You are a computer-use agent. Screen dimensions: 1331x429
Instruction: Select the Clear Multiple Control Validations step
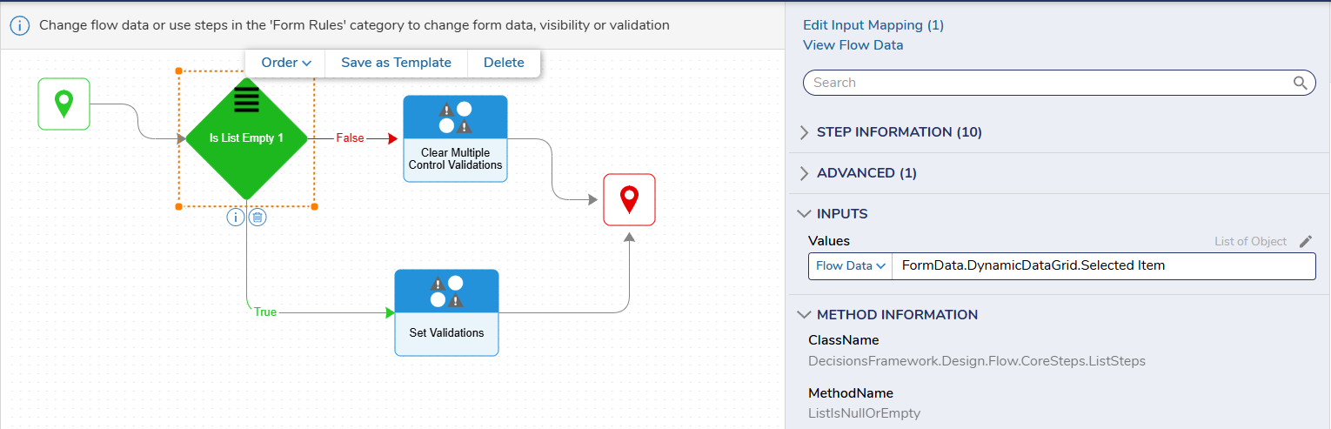455,138
